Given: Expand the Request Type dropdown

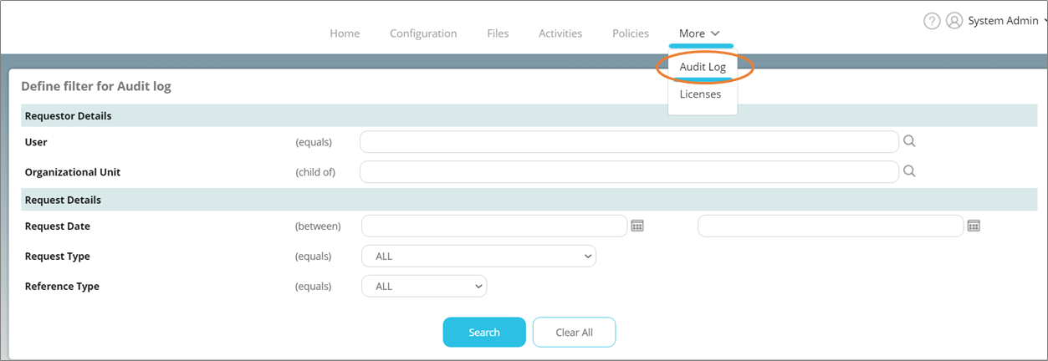Looking at the screenshot, I should pos(478,257).
